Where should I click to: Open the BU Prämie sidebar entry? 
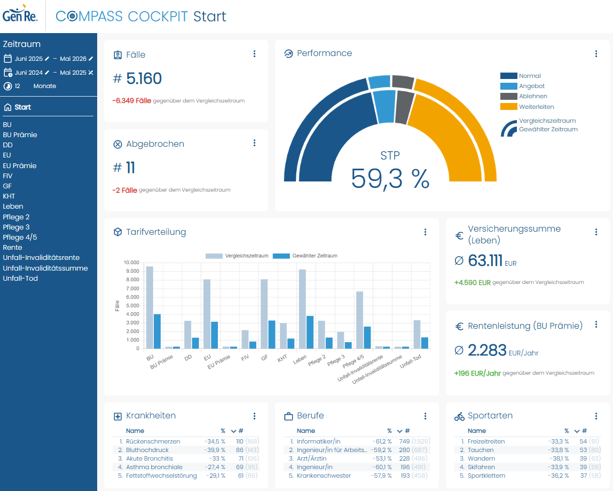(20, 135)
